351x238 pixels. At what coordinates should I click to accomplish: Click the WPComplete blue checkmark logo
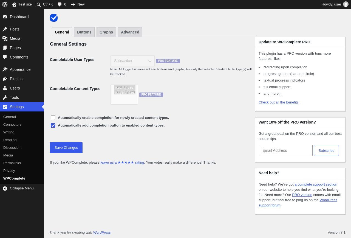(54, 18)
